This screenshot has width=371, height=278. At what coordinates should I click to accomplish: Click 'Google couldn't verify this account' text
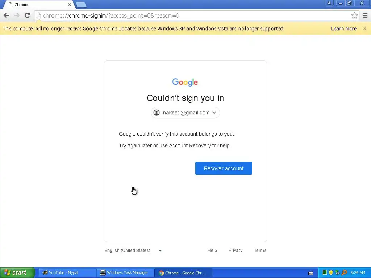[x=176, y=134]
